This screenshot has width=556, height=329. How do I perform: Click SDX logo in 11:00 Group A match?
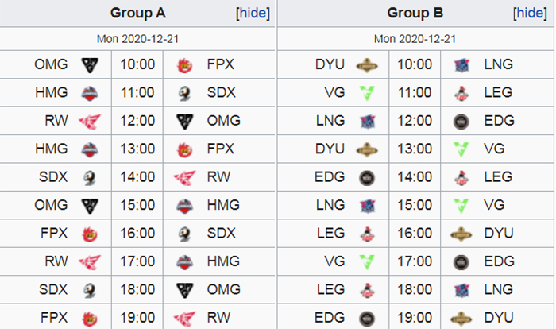[x=184, y=93]
